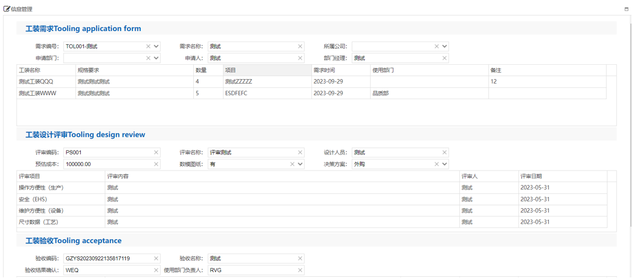
Task: Click into the 申请人 input field
Action: click(252, 58)
